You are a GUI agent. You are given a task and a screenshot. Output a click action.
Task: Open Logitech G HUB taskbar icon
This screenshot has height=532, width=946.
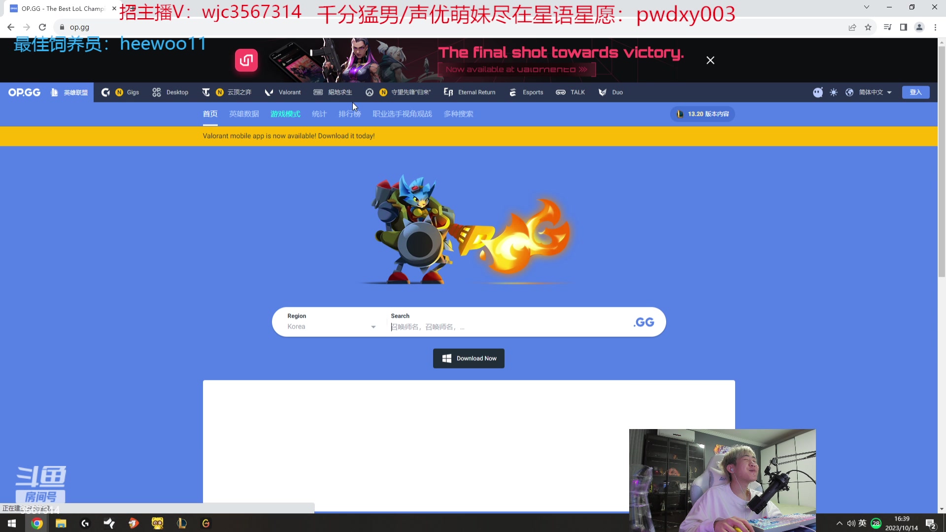(x=85, y=523)
